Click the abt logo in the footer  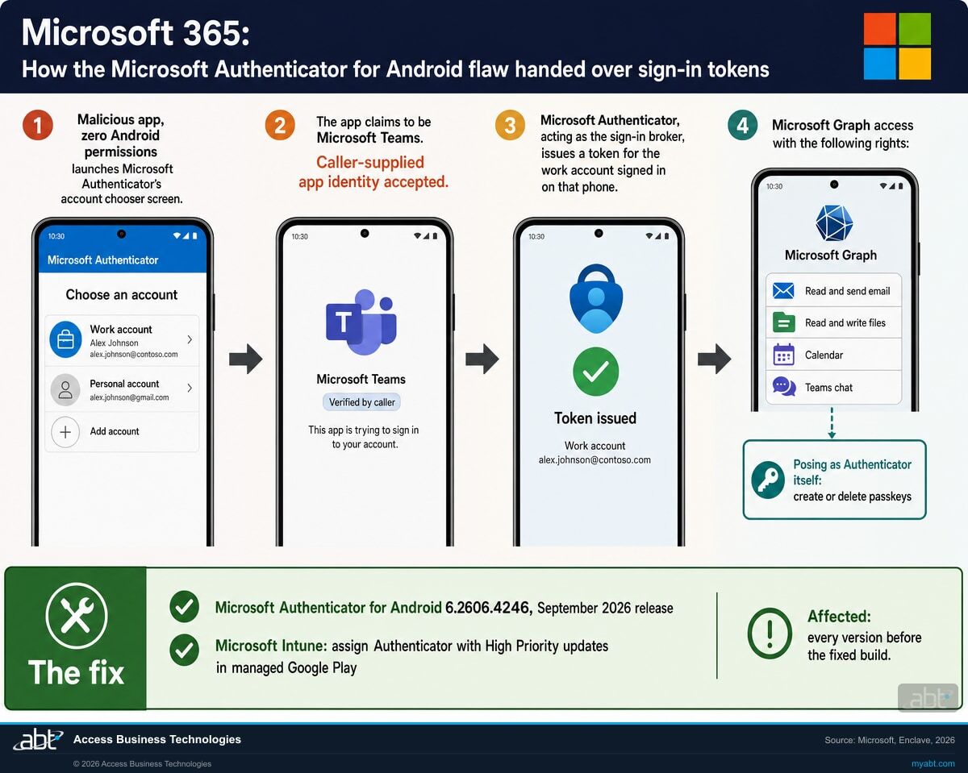point(37,740)
